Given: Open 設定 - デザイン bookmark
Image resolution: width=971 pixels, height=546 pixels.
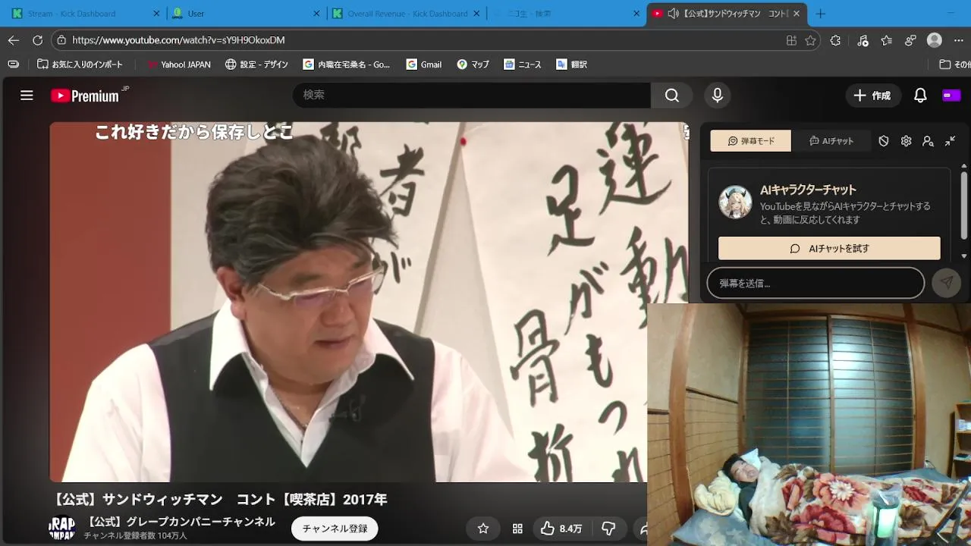Looking at the screenshot, I should pyautogui.click(x=257, y=64).
